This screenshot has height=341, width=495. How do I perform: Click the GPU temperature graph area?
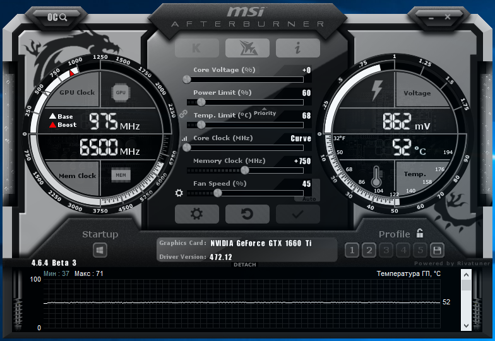tap(241, 304)
